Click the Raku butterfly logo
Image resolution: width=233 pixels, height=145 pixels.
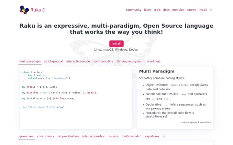(24, 10)
